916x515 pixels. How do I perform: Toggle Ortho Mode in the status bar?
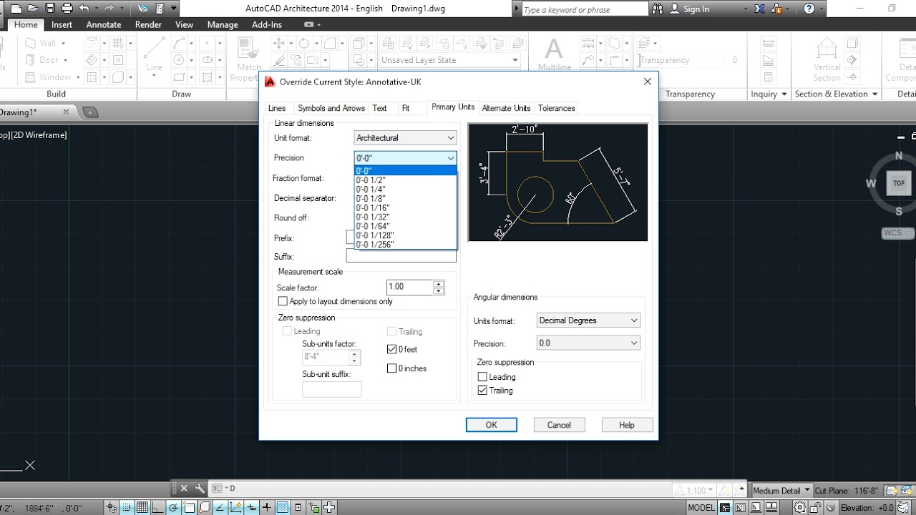pos(158,508)
